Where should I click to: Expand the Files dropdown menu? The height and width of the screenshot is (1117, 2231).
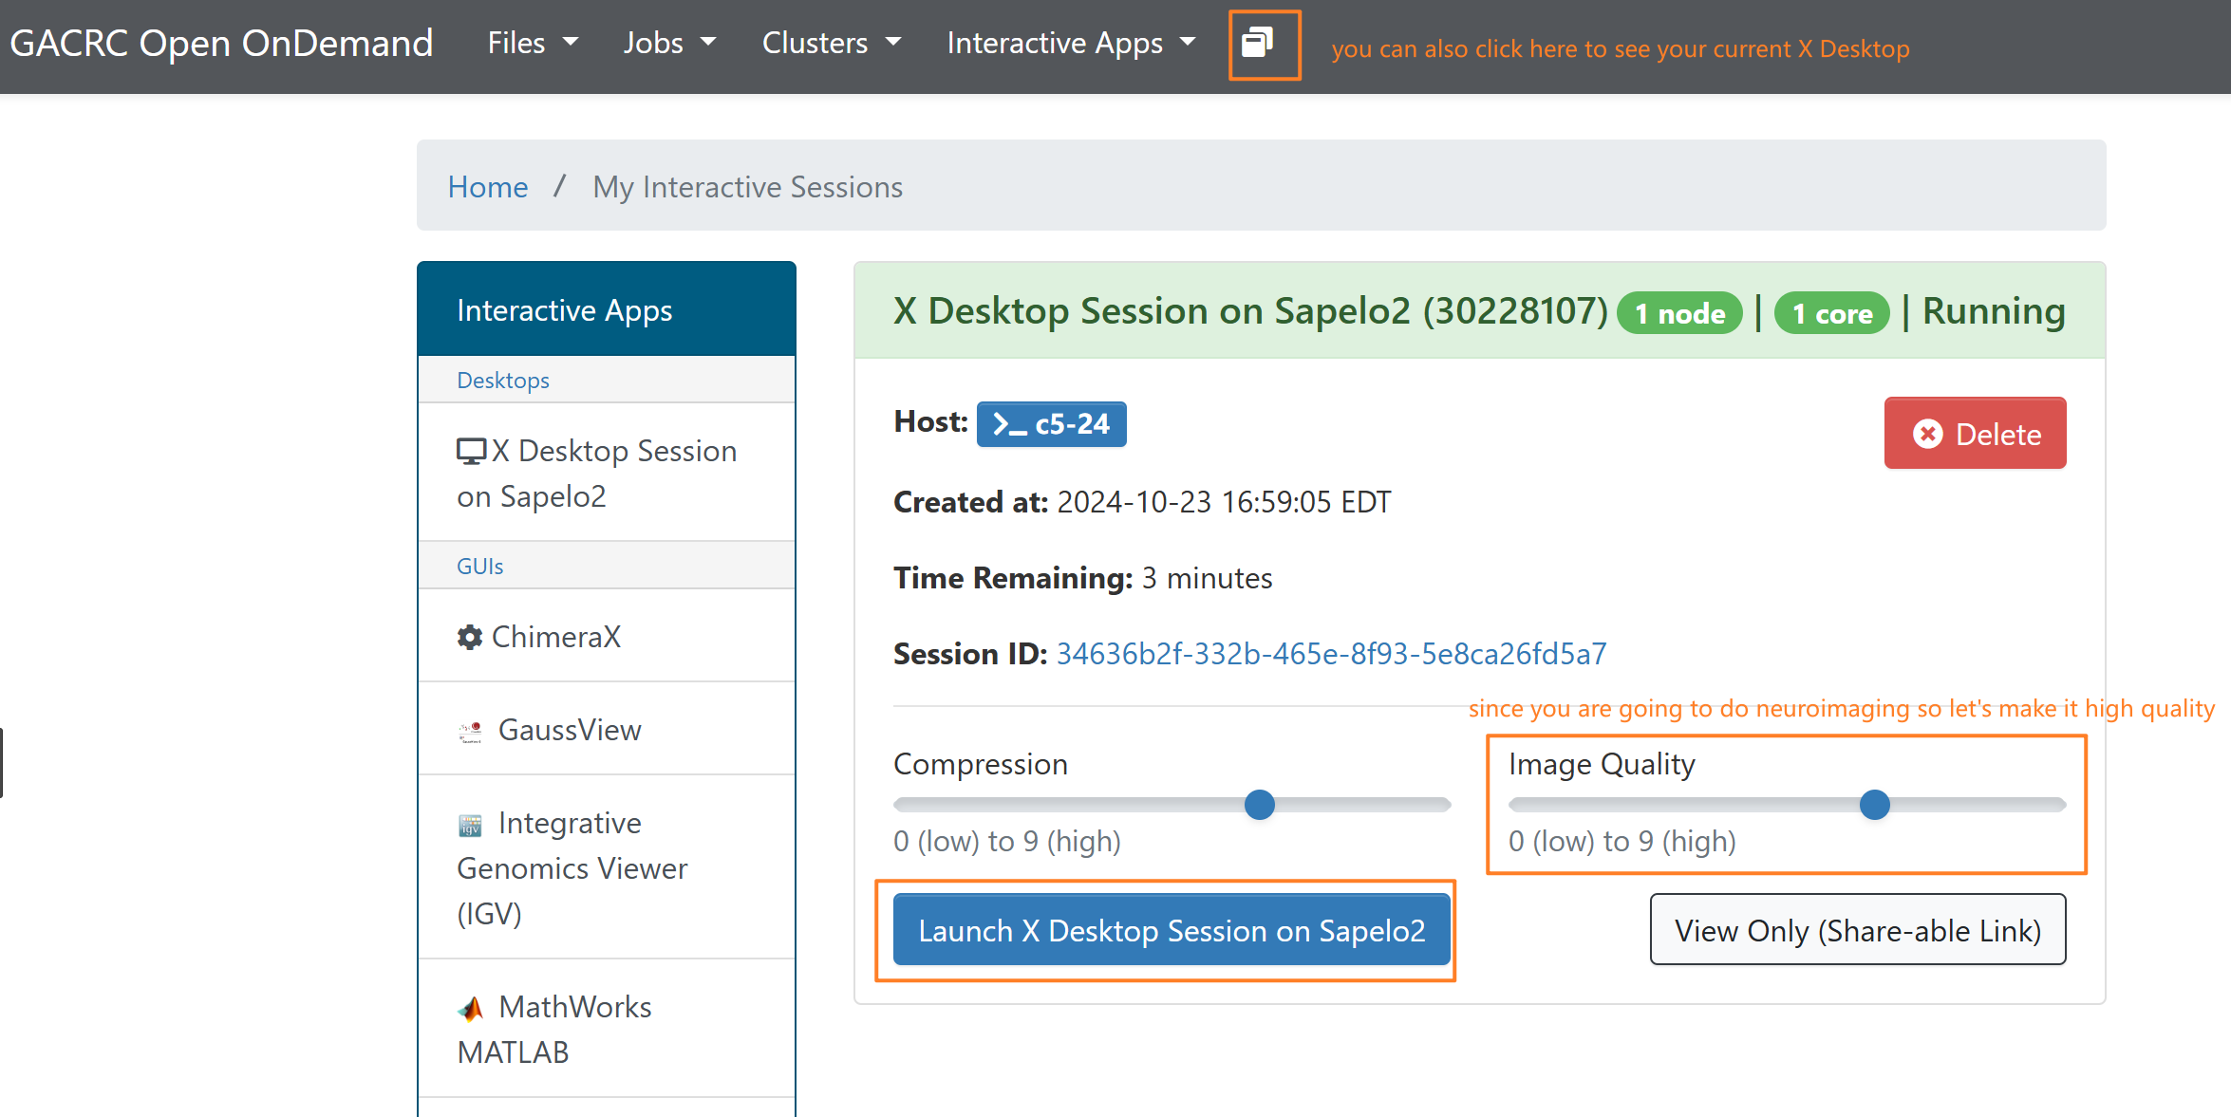533,43
